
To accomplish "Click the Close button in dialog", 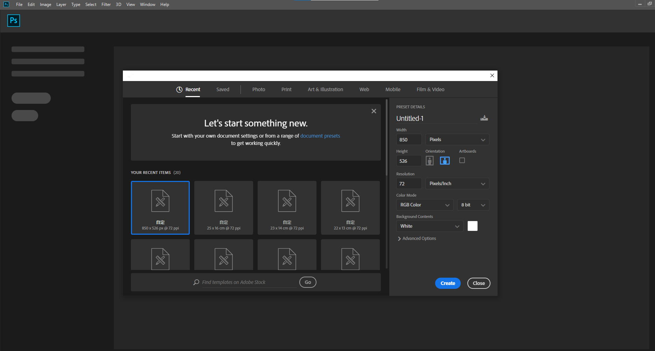I will 479,283.
